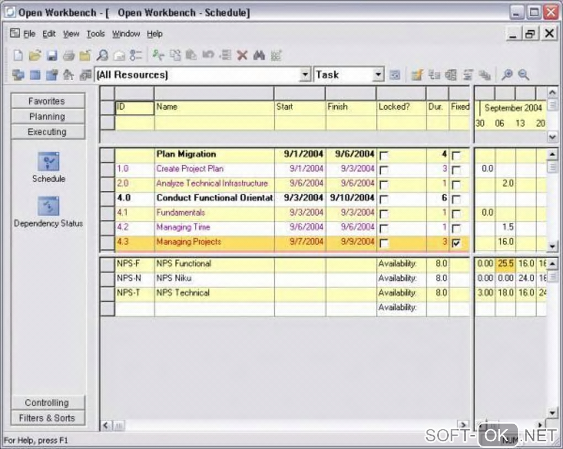
Task: Click the blue window icon in second toolbar
Action: pos(35,74)
